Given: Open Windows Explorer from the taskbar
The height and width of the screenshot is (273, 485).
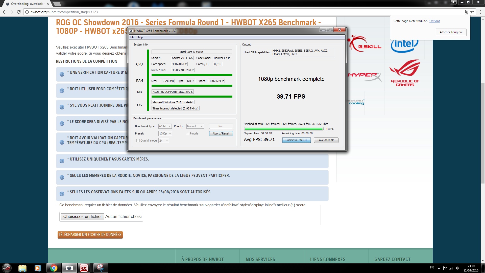Looking at the screenshot, I should coord(22,268).
